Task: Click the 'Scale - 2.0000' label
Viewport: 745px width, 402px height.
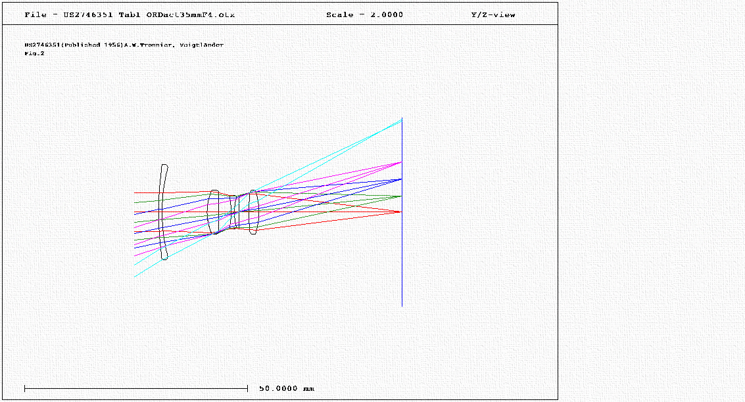Action: click(364, 14)
